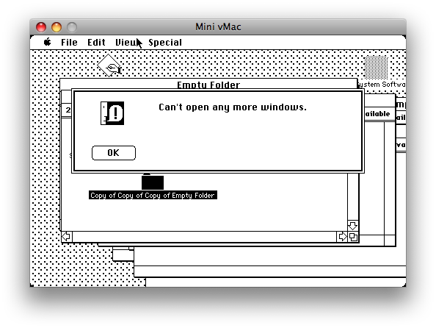Click the diamond hand-writing desktop icon

tap(109, 65)
